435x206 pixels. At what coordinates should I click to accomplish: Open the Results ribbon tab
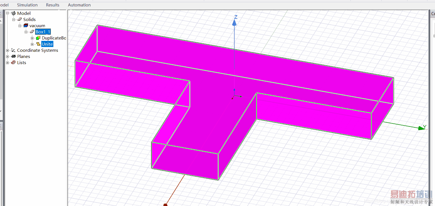53,5
